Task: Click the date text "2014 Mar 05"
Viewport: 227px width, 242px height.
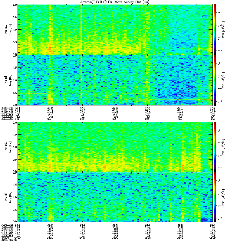Action: coord(9,240)
